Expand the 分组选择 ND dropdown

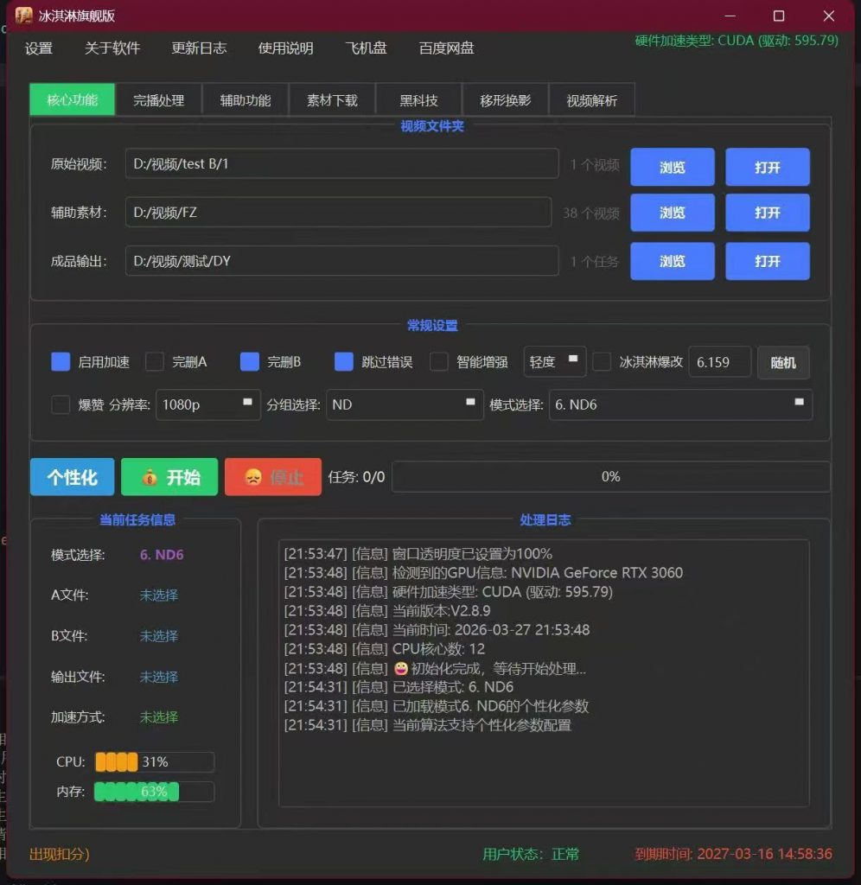tap(404, 404)
